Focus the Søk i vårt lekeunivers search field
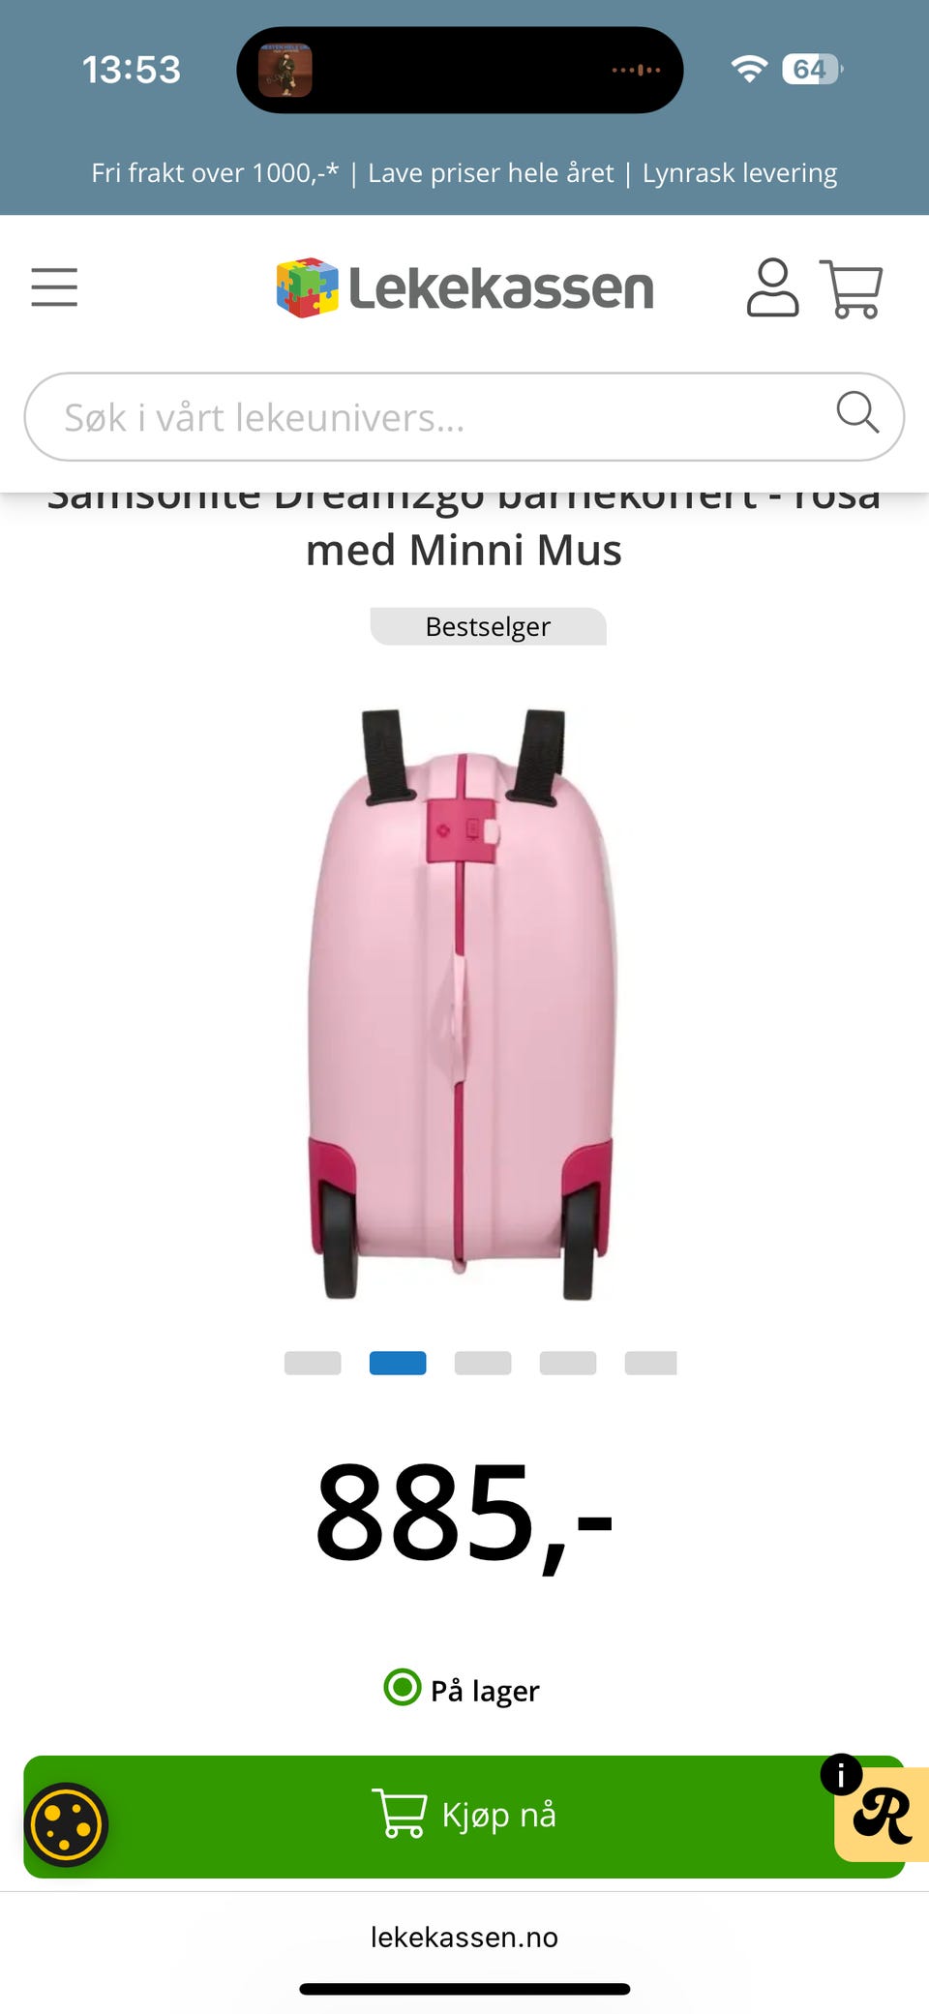 (464, 417)
